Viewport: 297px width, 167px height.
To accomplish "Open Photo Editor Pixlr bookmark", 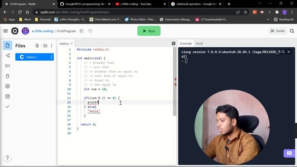I will coord(140,19).
